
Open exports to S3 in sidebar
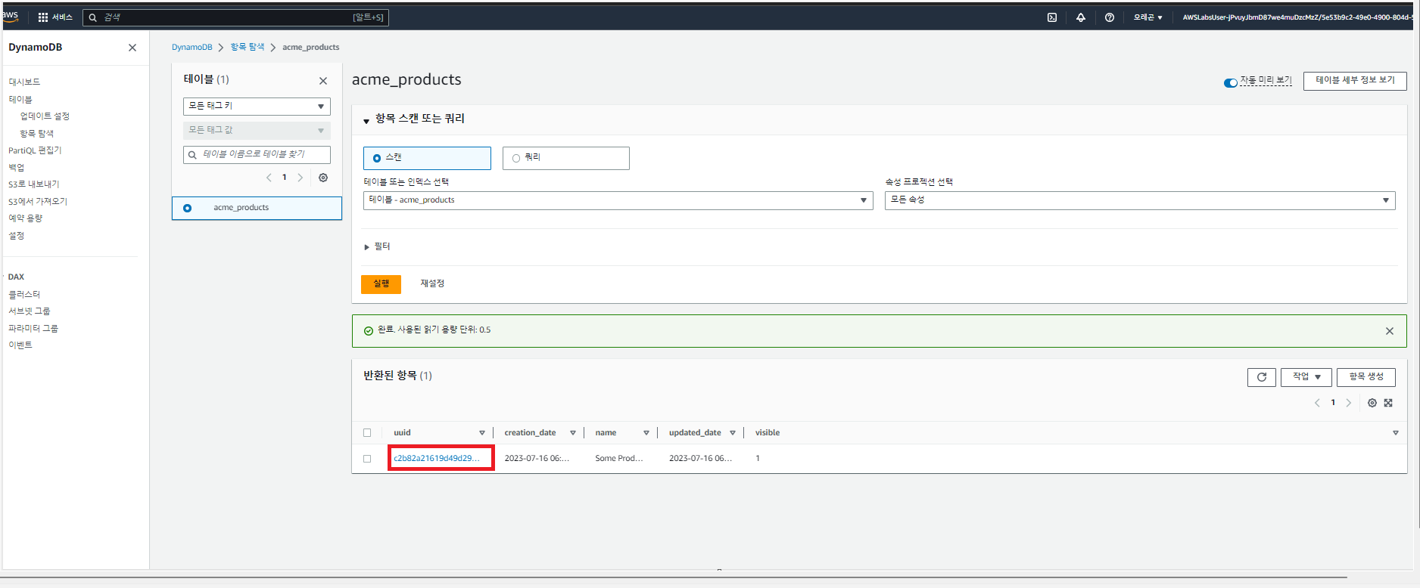point(33,184)
